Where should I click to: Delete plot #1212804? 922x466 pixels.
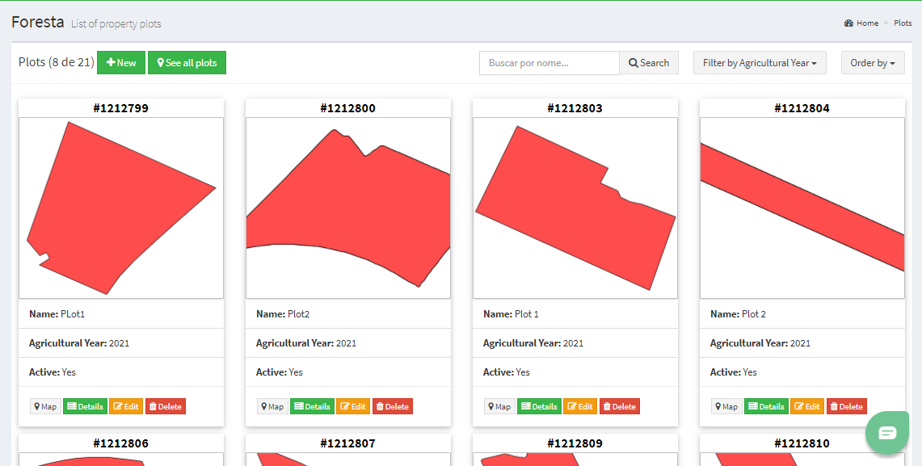pos(846,407)
